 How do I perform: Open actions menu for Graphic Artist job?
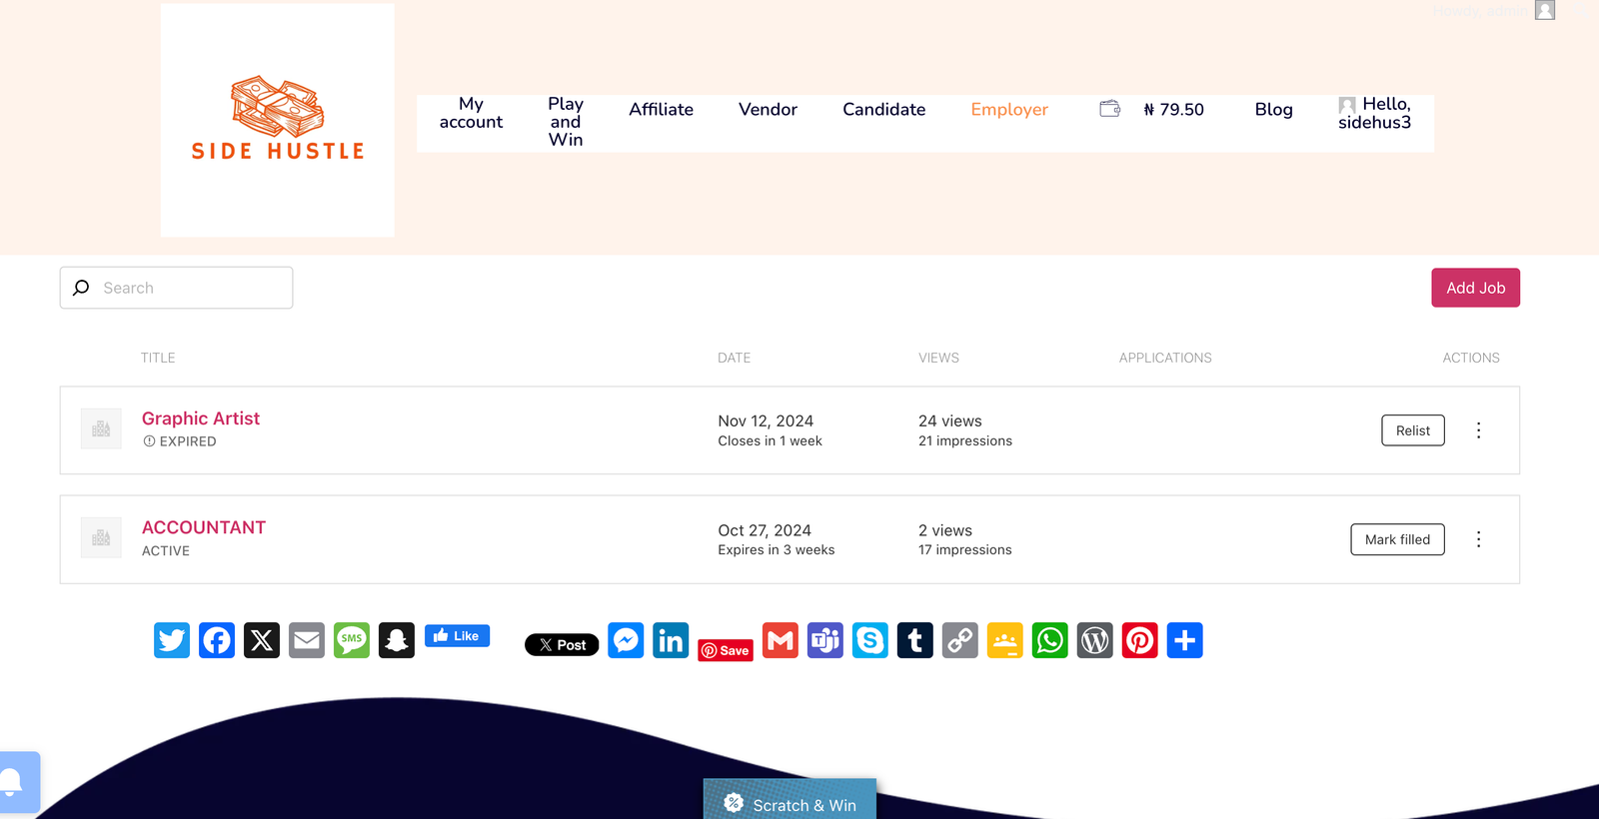tap(1478, 430)
